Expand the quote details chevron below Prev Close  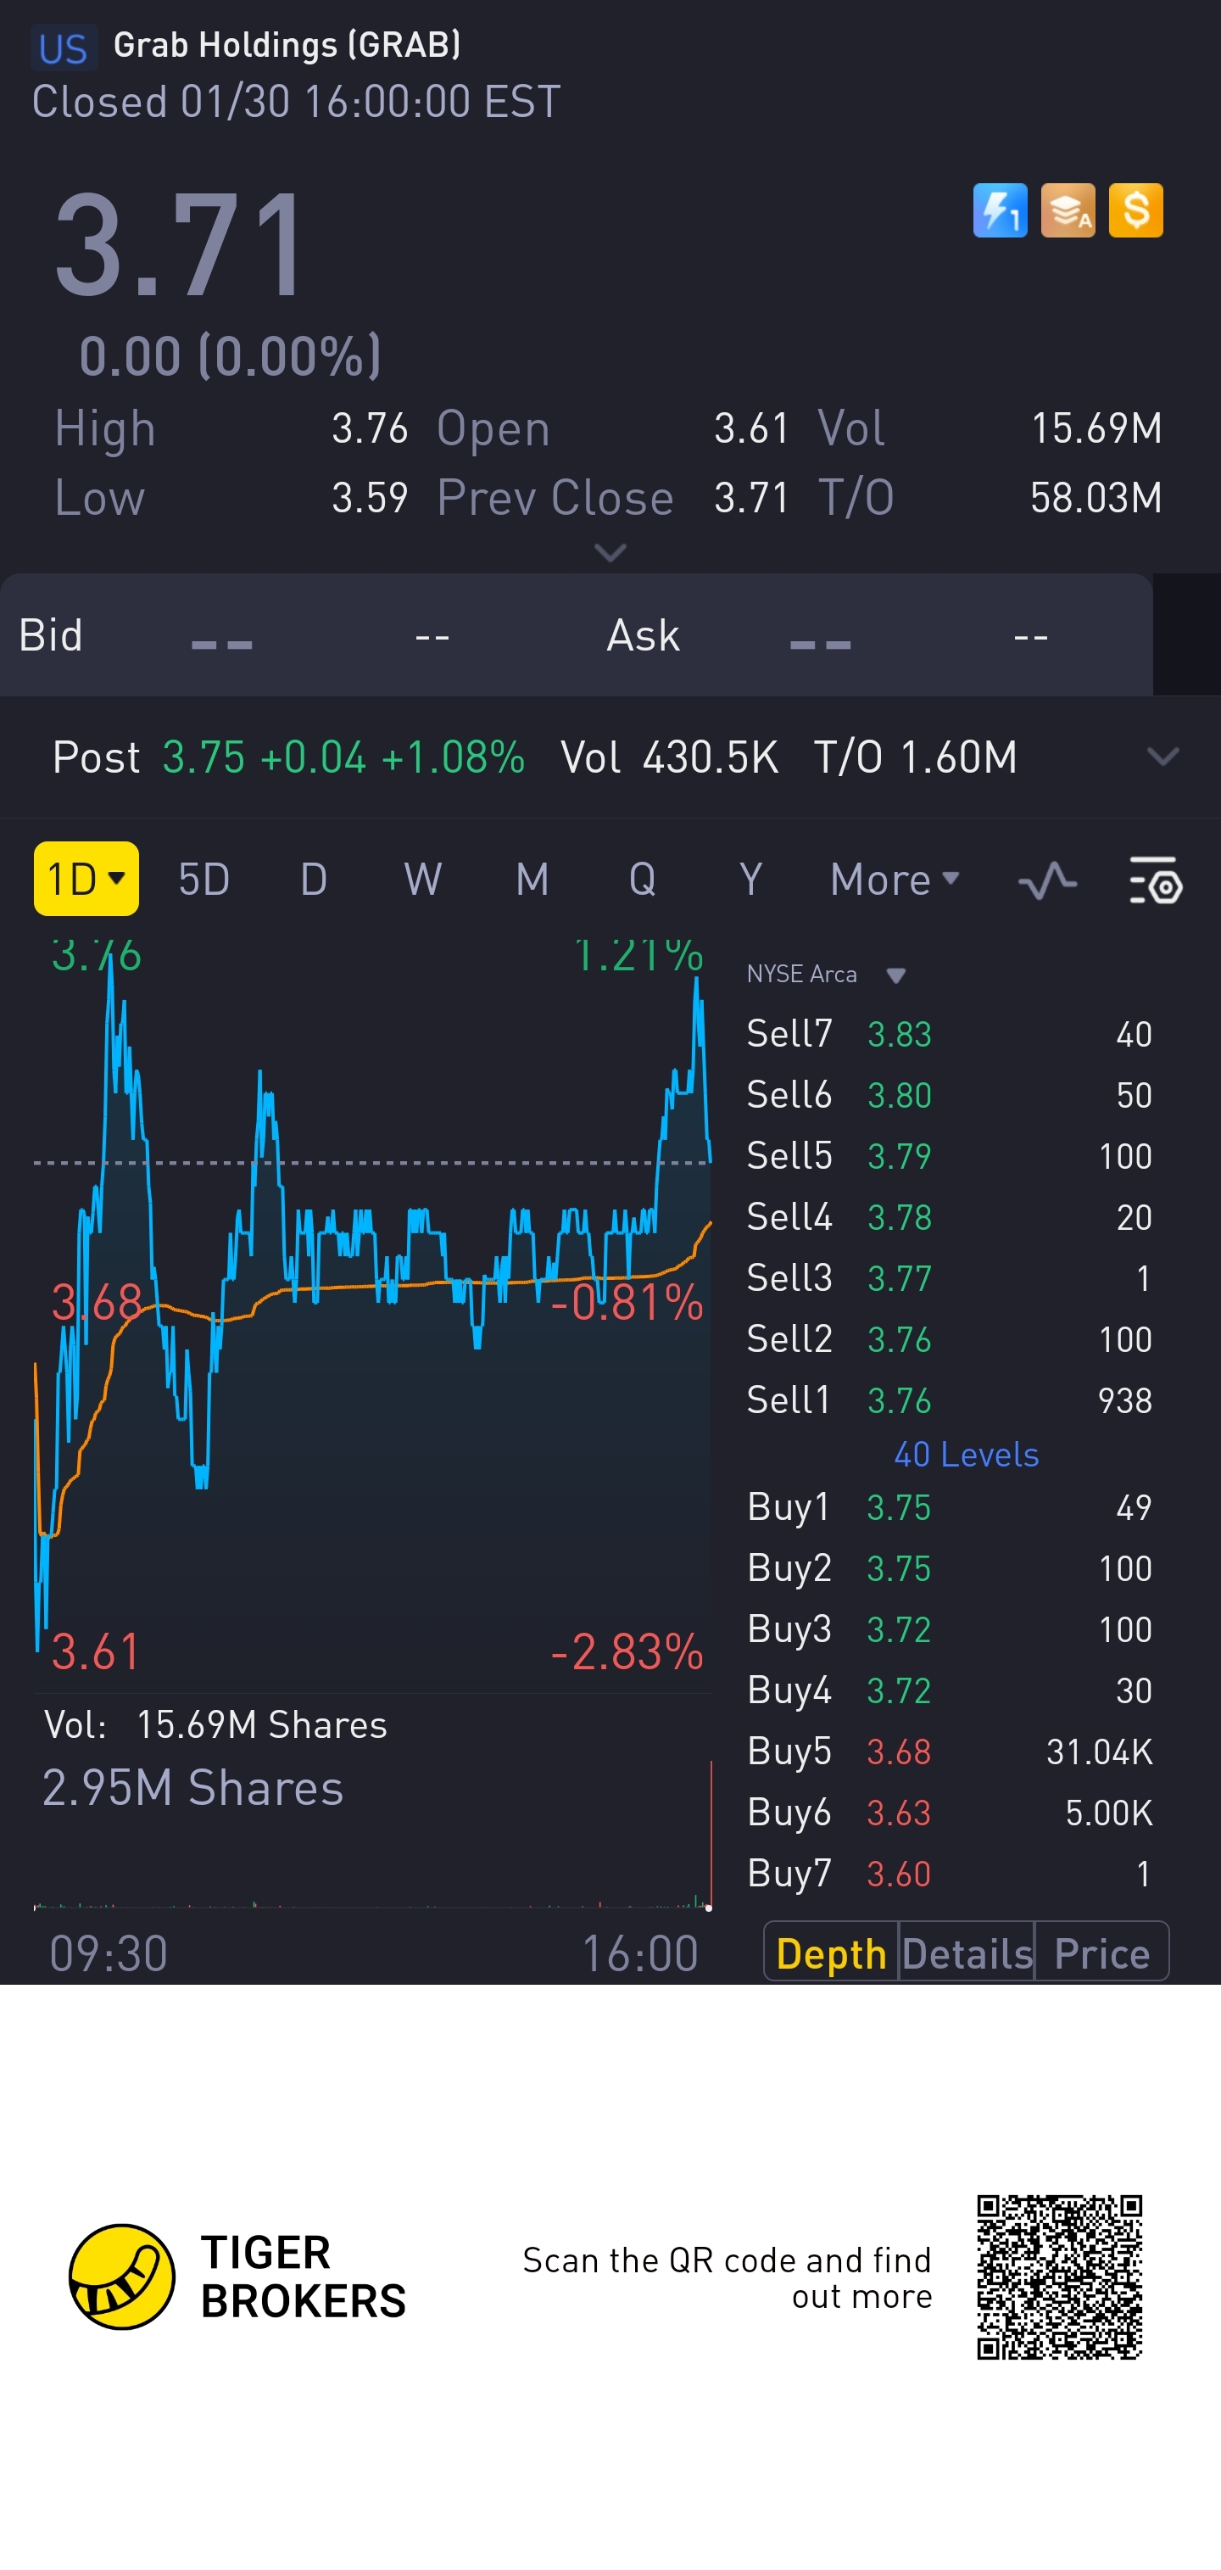610,553
